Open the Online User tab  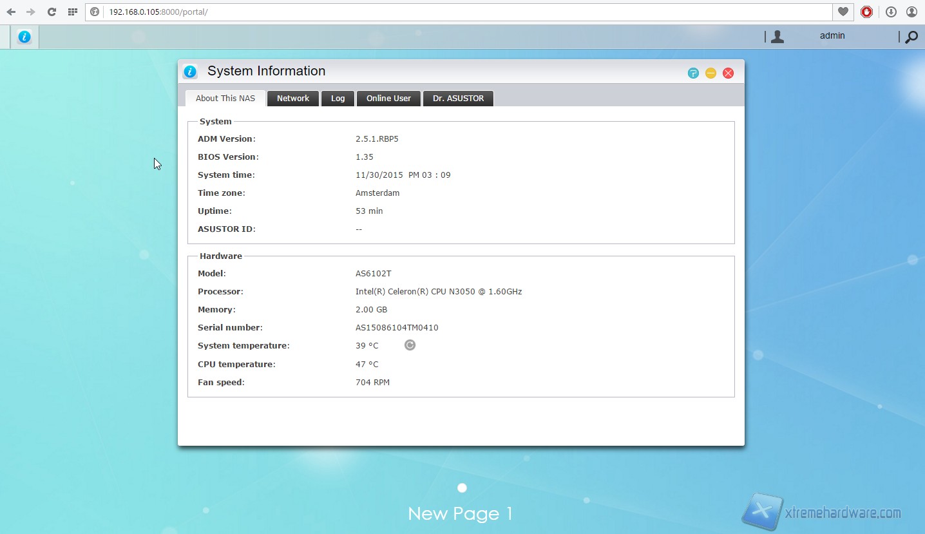388,99
